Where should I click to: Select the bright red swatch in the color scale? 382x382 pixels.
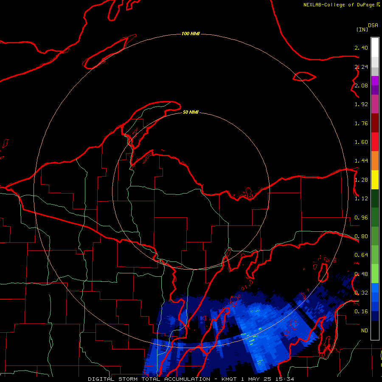(x=375, y=142)
